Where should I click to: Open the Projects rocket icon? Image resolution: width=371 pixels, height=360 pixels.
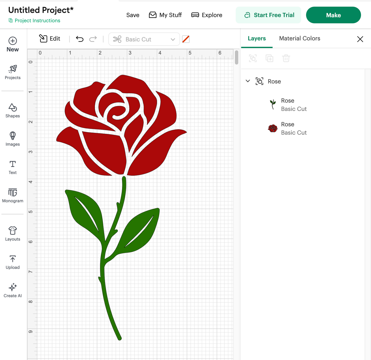point(13,69)
